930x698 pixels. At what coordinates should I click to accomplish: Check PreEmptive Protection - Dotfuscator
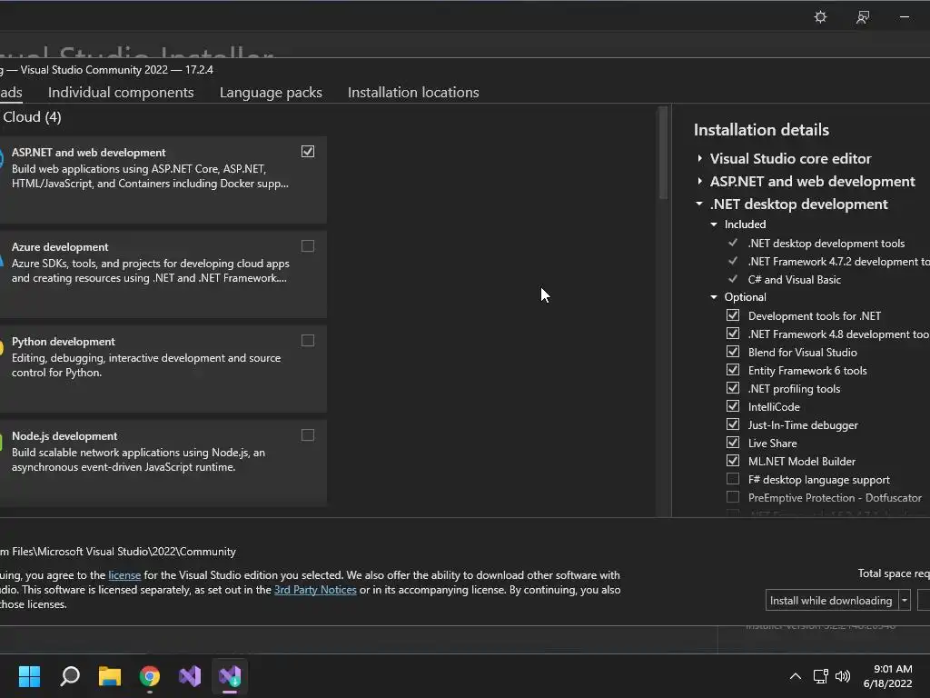733,497
